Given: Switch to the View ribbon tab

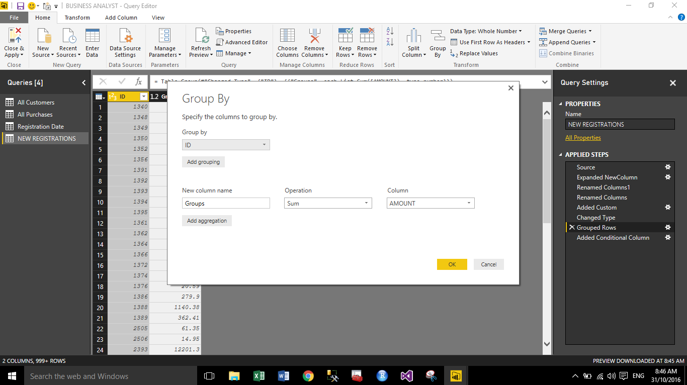Looking at the screenshot, I should pyautogui.click(x=158, y=18).
